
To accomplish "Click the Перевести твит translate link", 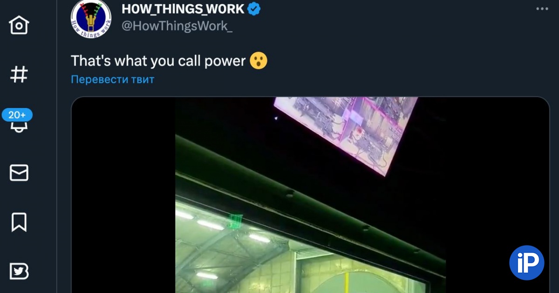I will point(112,80).
